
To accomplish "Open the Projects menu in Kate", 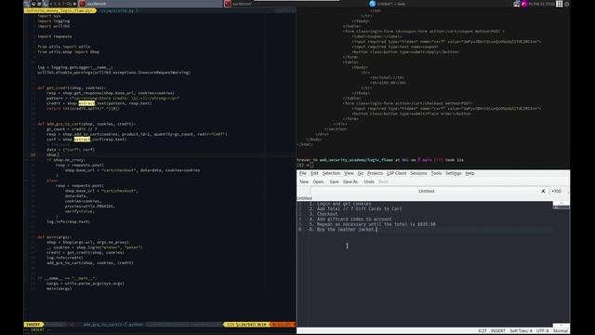I will click(375, 173).
